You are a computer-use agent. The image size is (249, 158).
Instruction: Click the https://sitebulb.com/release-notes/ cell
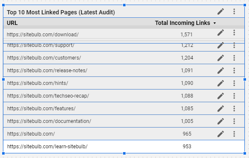[x=47, y=71]
